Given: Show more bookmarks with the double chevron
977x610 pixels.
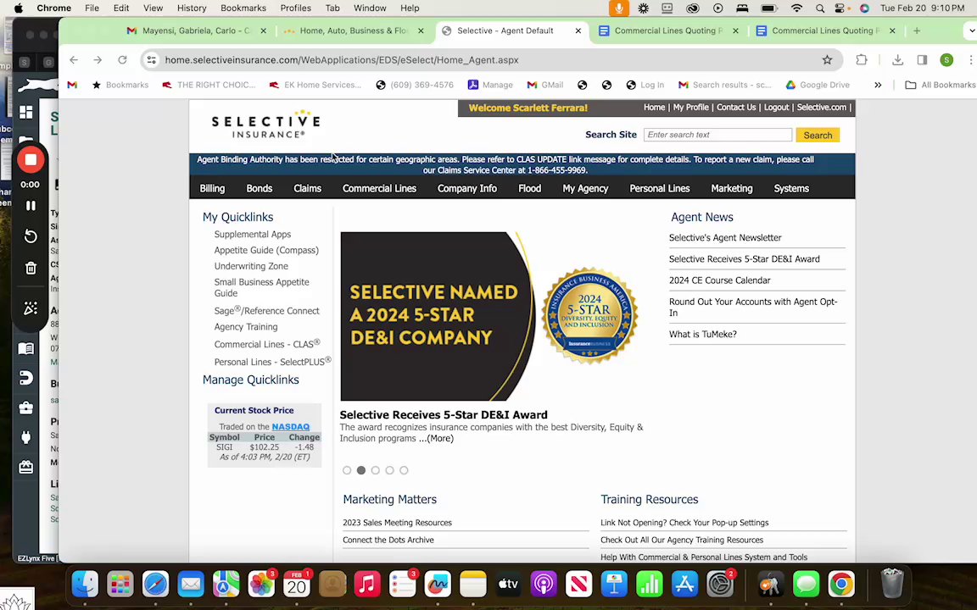Looking at the screenshot, I should pyautogui.click(x=878, y=85).
